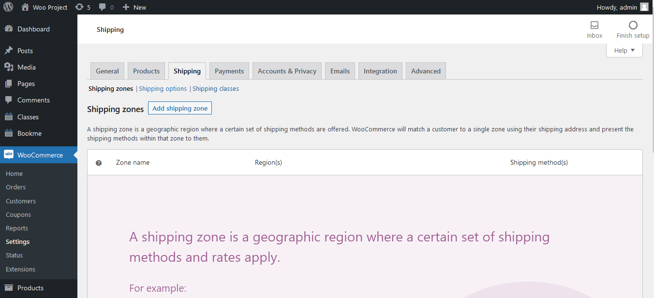Open the comments bubble in admin bar

tap(103, 7)
